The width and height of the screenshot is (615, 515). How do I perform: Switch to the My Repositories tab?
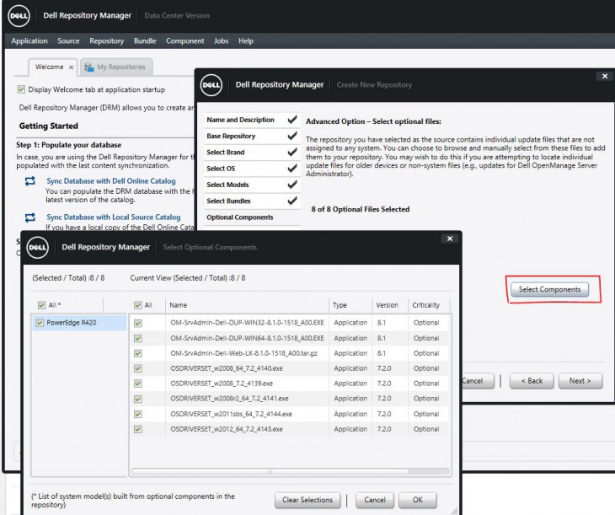(120, 67)
